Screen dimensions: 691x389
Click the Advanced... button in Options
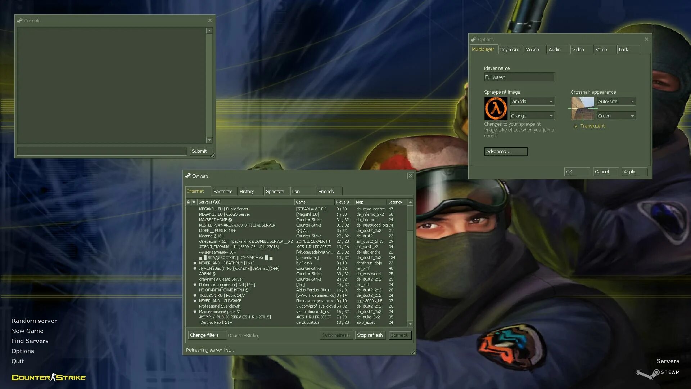[506, 152]
